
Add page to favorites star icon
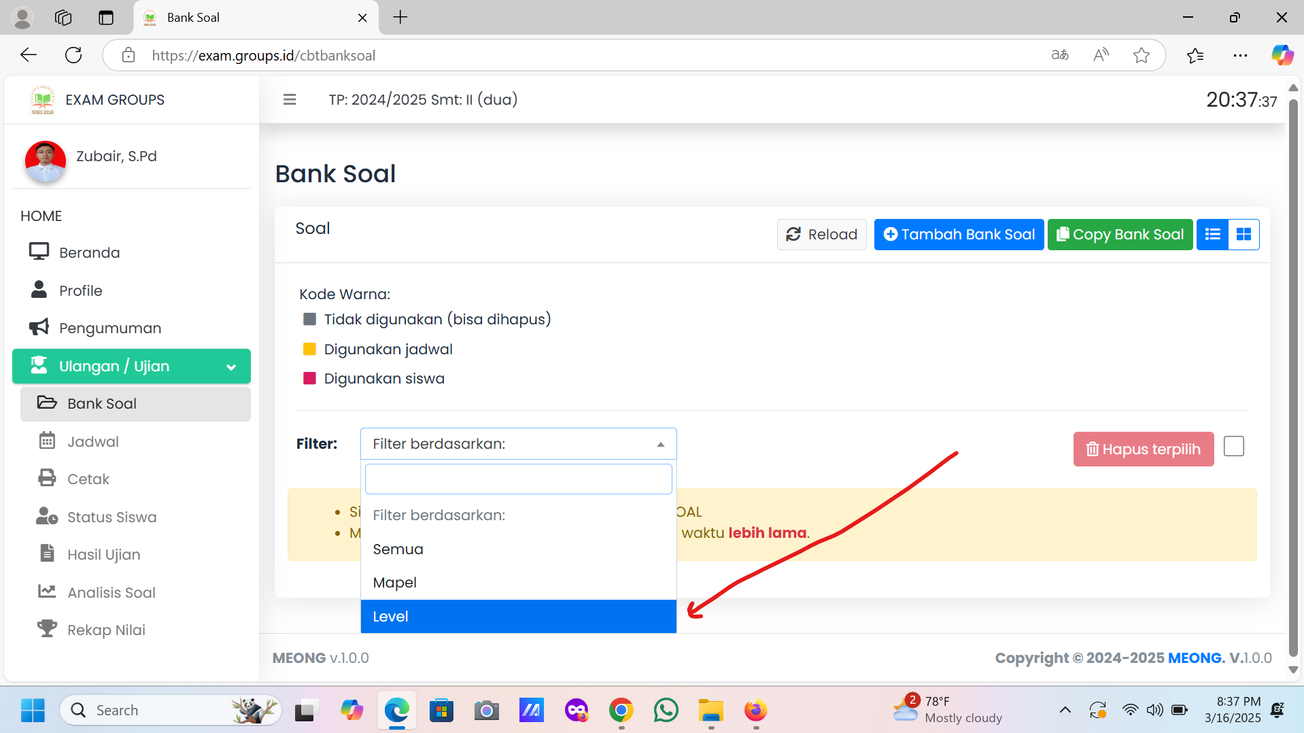tap(1142, 55)
